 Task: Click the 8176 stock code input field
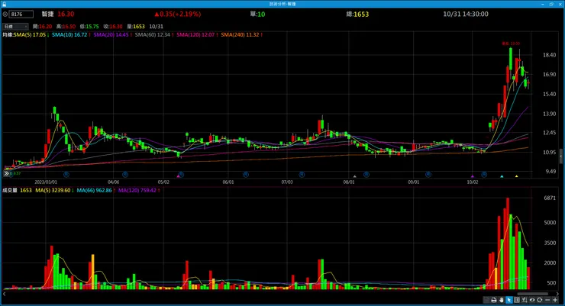point(21,14)
